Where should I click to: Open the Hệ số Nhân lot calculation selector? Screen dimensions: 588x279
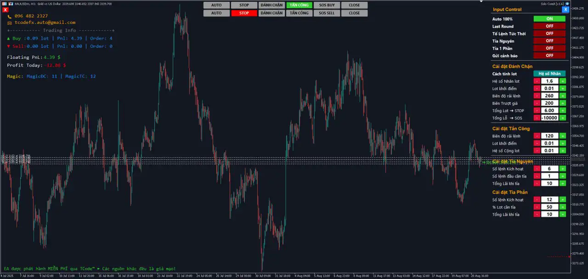549,74
